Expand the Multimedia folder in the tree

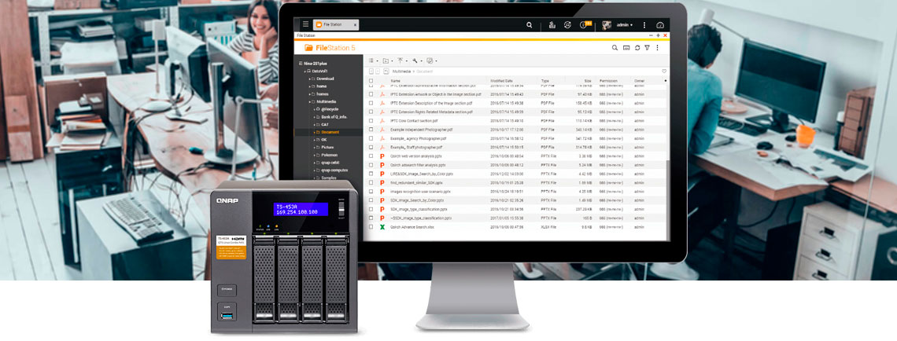[310, 101]
